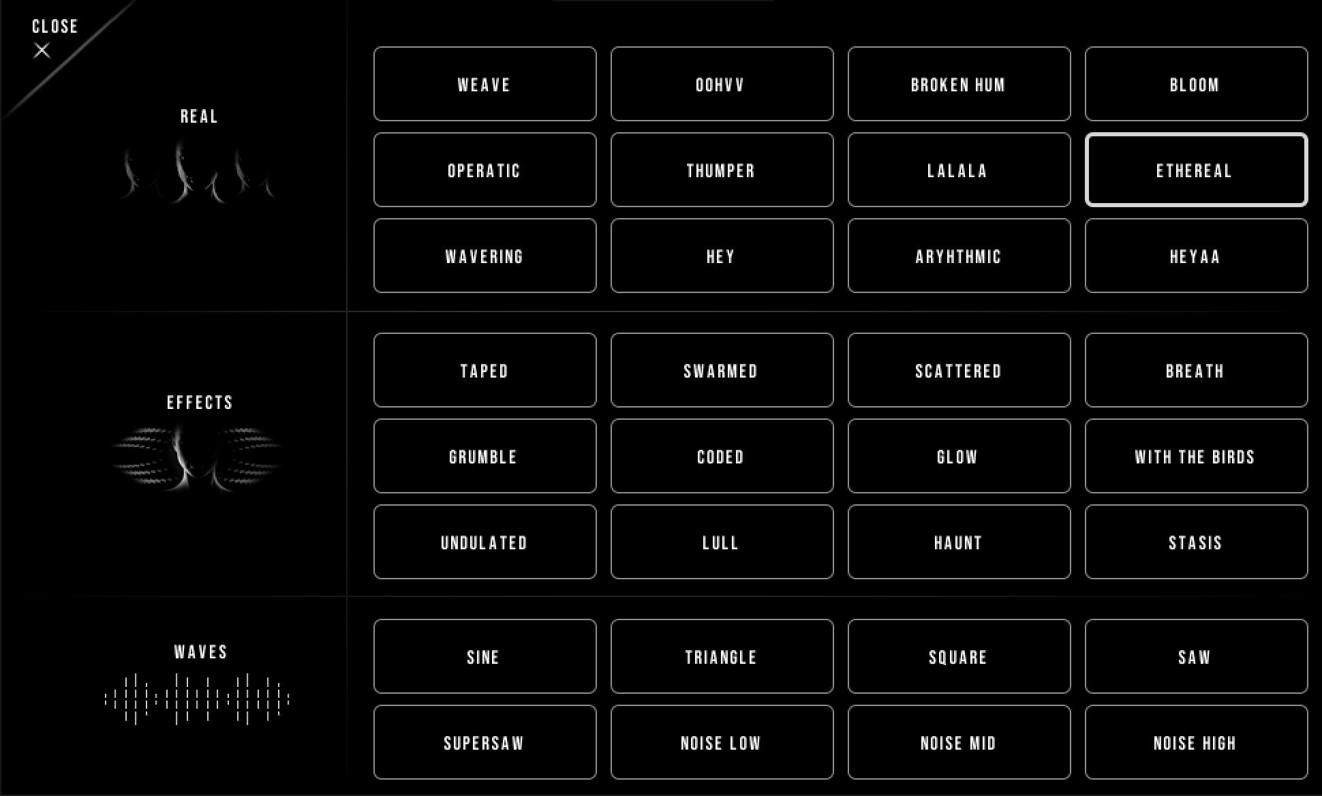Select NOISE HIGH wave type
This screenshot has height=796, width=1322.
(1194, 742)
